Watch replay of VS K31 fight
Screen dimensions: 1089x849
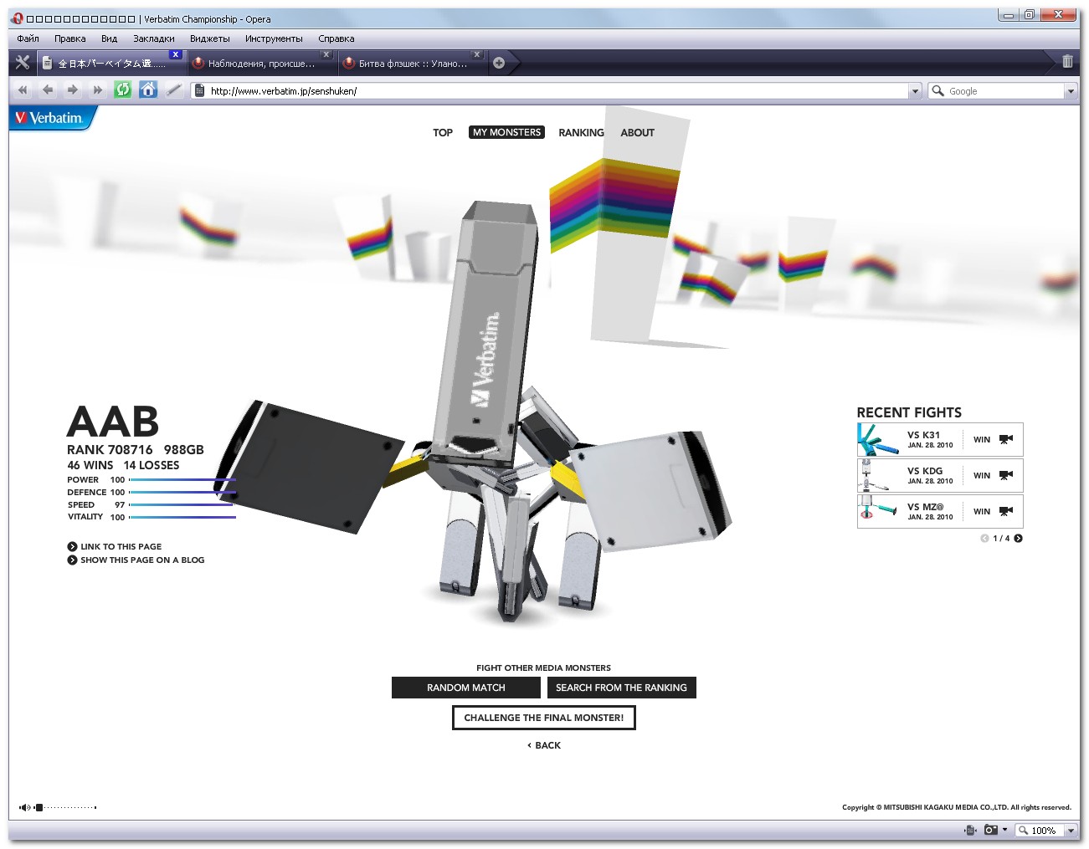pyautogui.click(x=1006, y=439)
